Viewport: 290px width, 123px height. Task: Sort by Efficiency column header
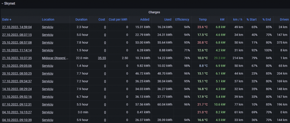tap(182, 20)
